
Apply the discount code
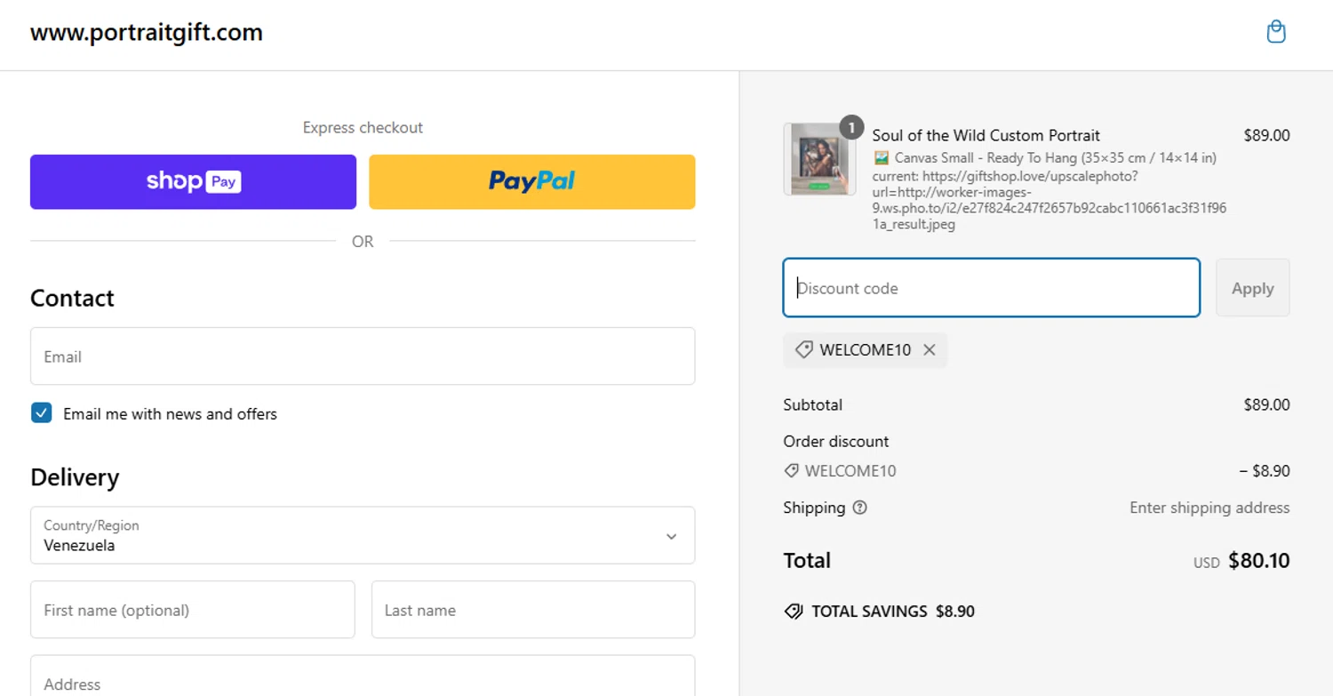coord(1253,288)
